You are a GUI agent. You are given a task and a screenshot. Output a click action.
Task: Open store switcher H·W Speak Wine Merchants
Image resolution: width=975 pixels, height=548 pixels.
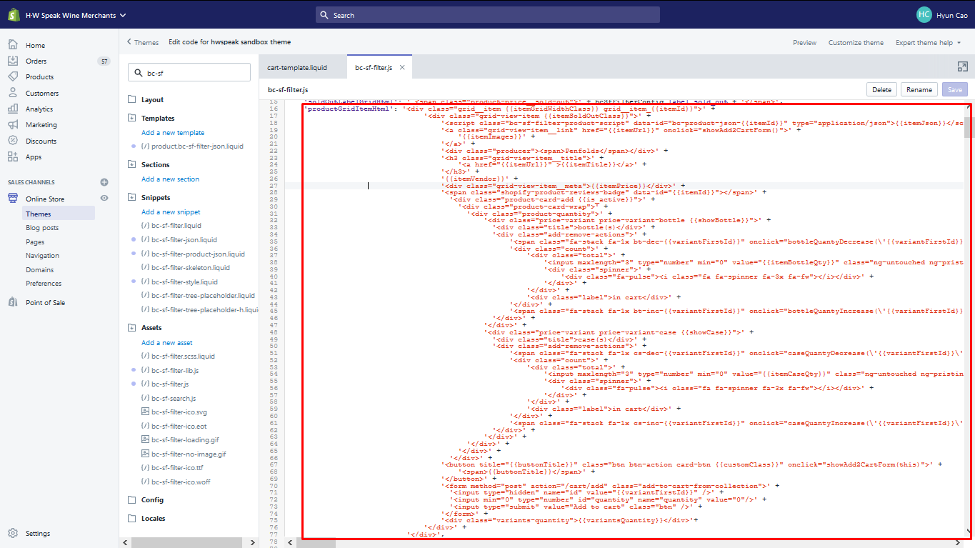(75, 15)
